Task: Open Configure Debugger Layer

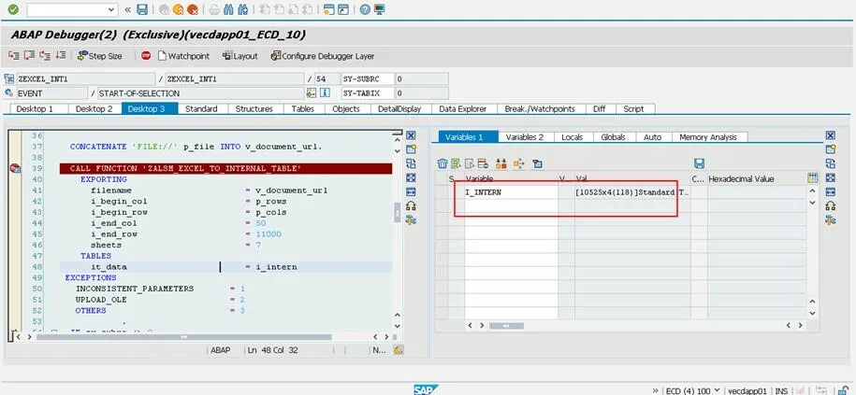Action: pos(323,56)
